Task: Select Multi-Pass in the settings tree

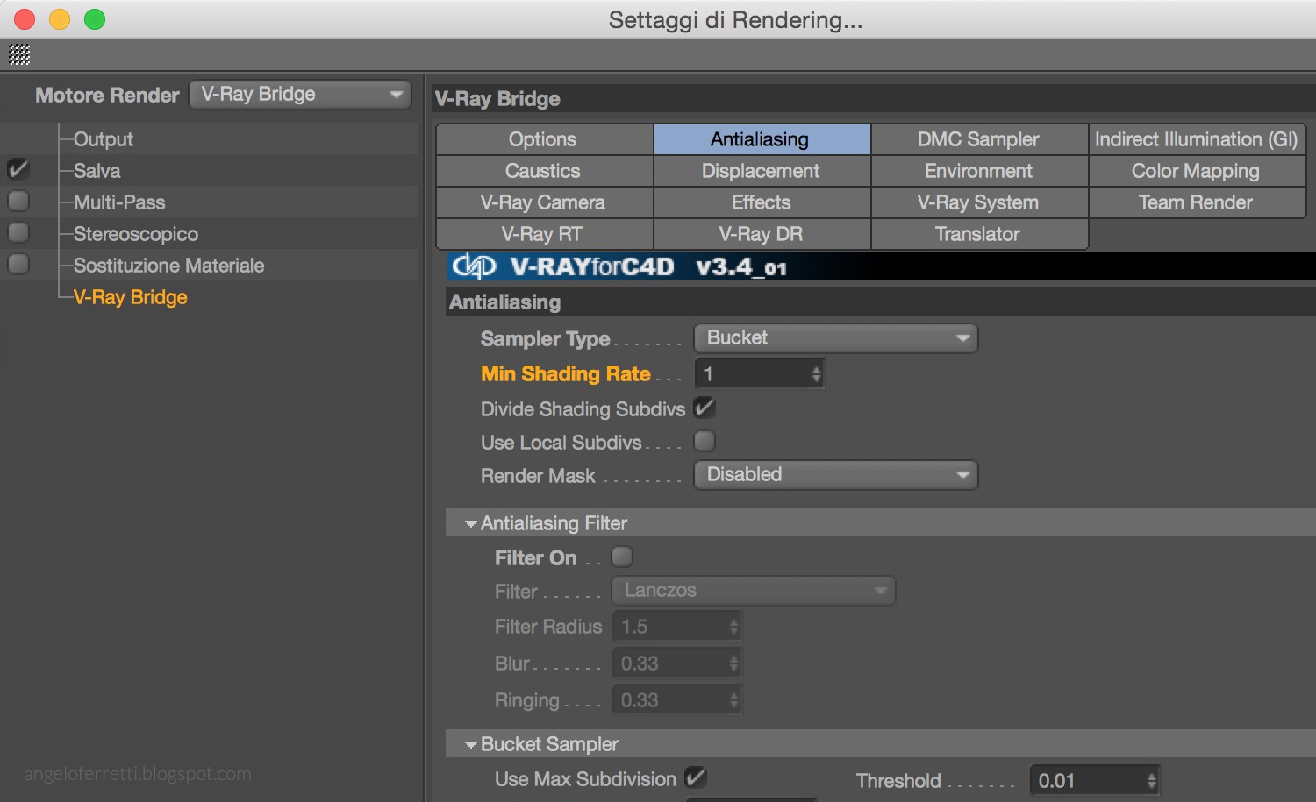Action: [x=119, y=202]
